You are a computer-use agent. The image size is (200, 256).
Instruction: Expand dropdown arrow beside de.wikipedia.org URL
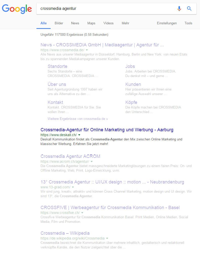tap(107, 238)
